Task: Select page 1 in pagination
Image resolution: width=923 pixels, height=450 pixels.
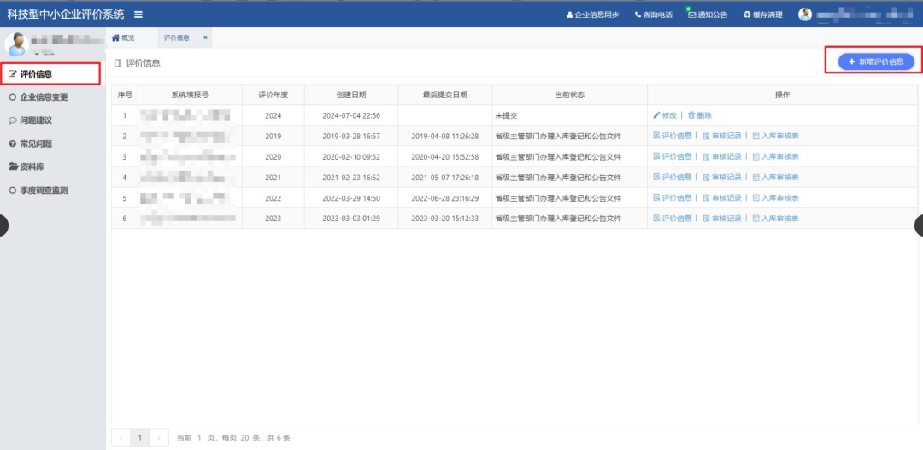Action: point(139,438)
